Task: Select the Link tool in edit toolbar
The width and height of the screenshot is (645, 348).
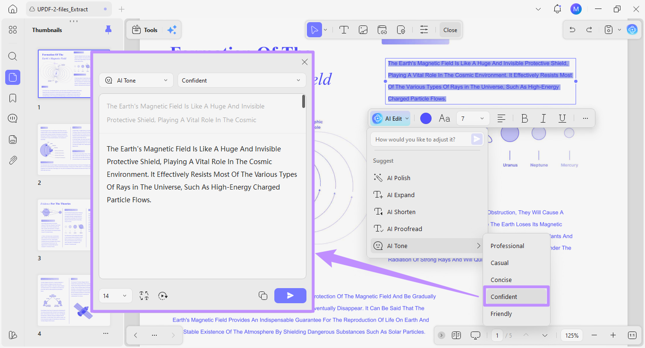Action: pos(382,30)
